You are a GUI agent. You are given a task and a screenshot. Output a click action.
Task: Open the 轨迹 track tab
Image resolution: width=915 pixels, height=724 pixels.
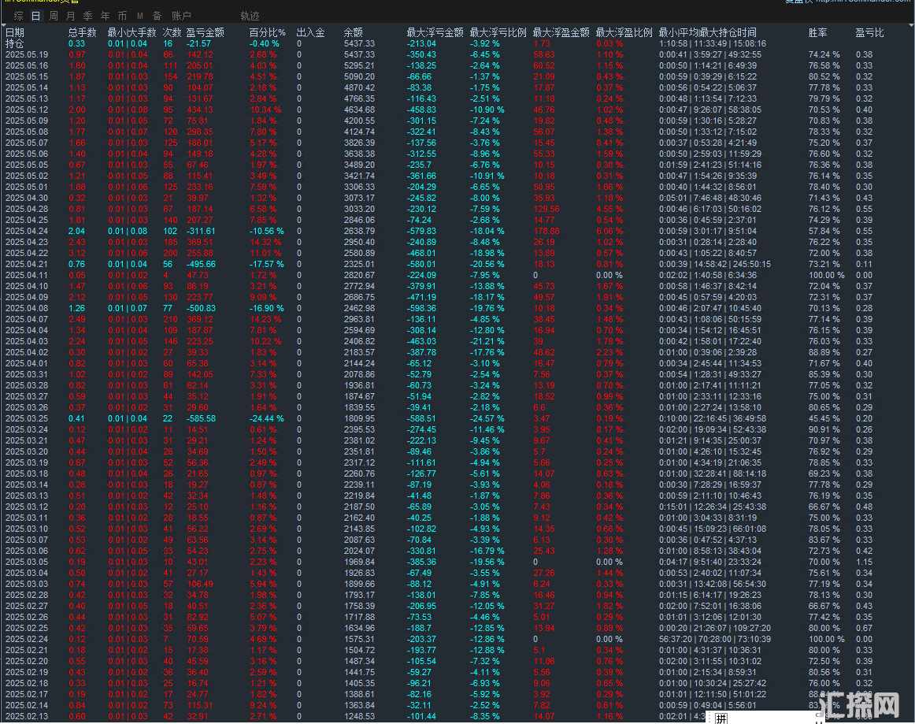point(250,16)
